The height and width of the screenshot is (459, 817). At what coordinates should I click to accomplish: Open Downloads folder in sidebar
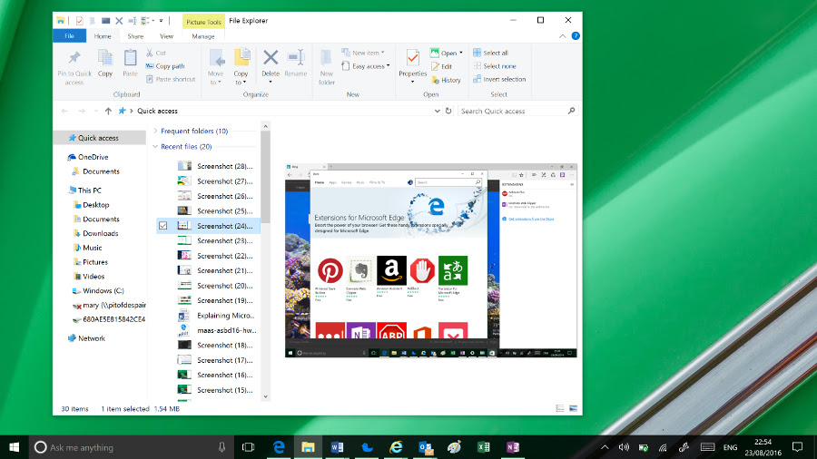(100, 233)
